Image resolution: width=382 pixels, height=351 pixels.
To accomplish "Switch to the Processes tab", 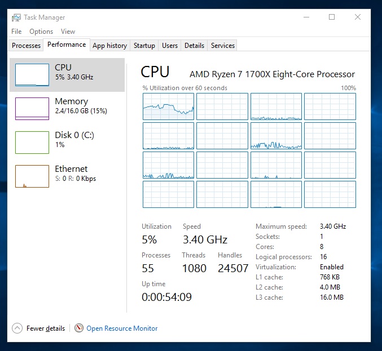I will 26,46.
